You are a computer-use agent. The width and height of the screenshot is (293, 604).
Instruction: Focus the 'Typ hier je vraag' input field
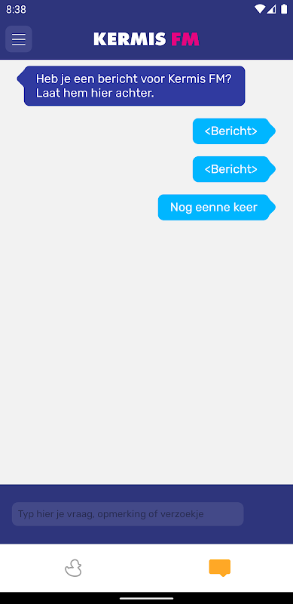pos(127,514)
